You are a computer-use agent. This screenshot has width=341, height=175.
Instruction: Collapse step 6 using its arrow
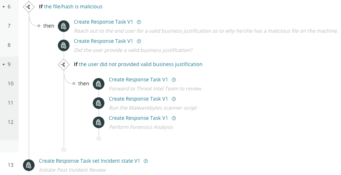coord(4,7)
